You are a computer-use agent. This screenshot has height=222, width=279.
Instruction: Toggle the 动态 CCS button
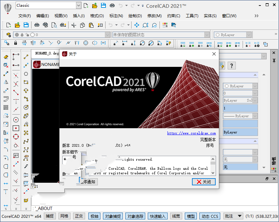tap(210, 216)
